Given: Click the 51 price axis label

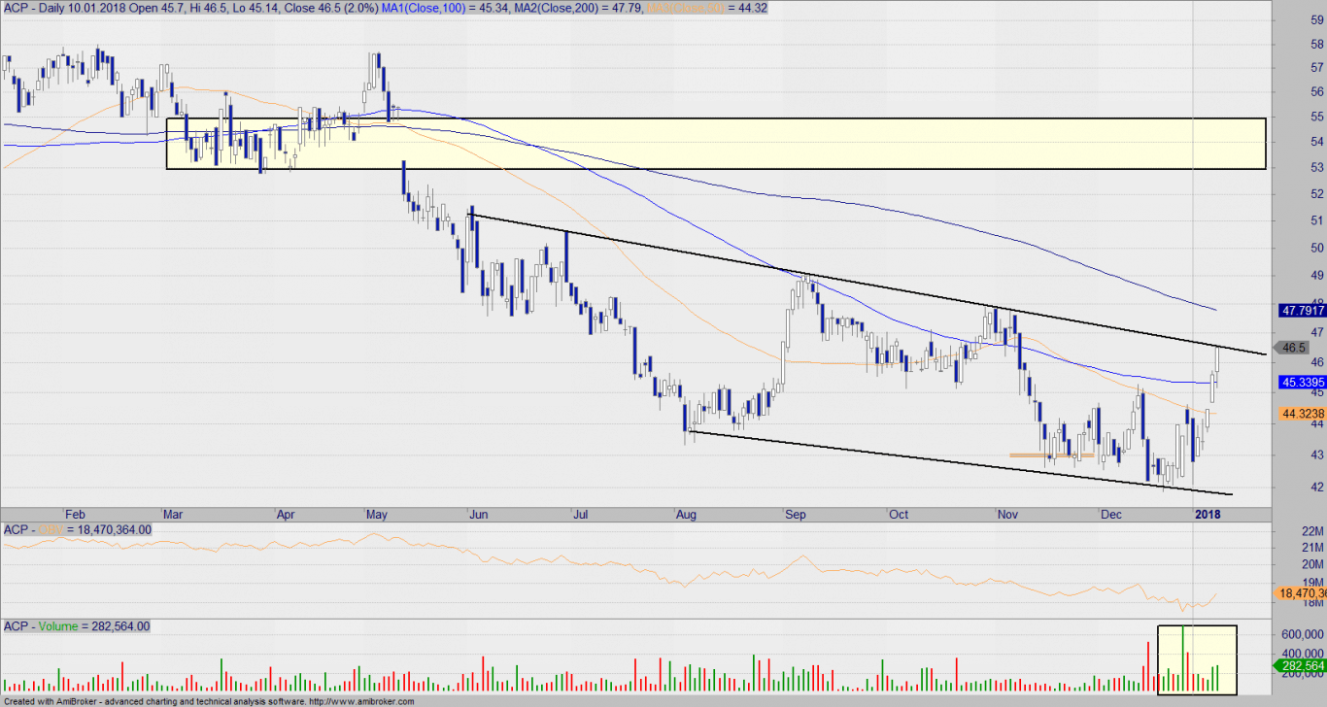Looking at the screenshot, I should (1317, 220).
